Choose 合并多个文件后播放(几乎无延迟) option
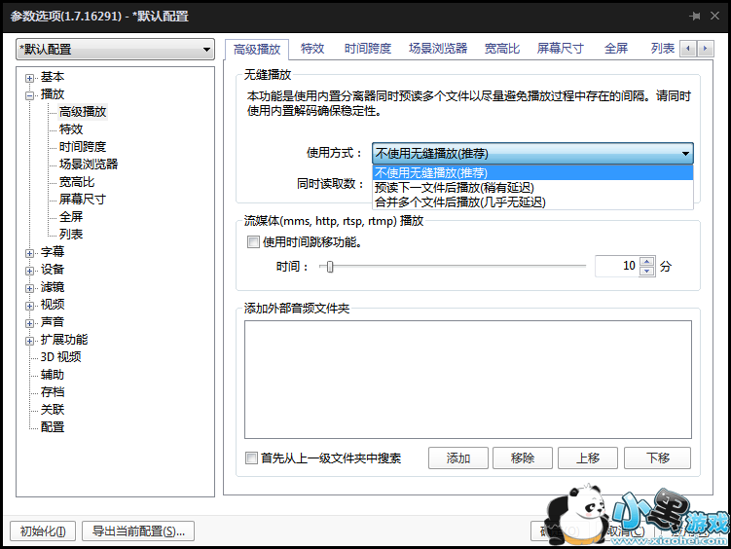 coord(532,201)
